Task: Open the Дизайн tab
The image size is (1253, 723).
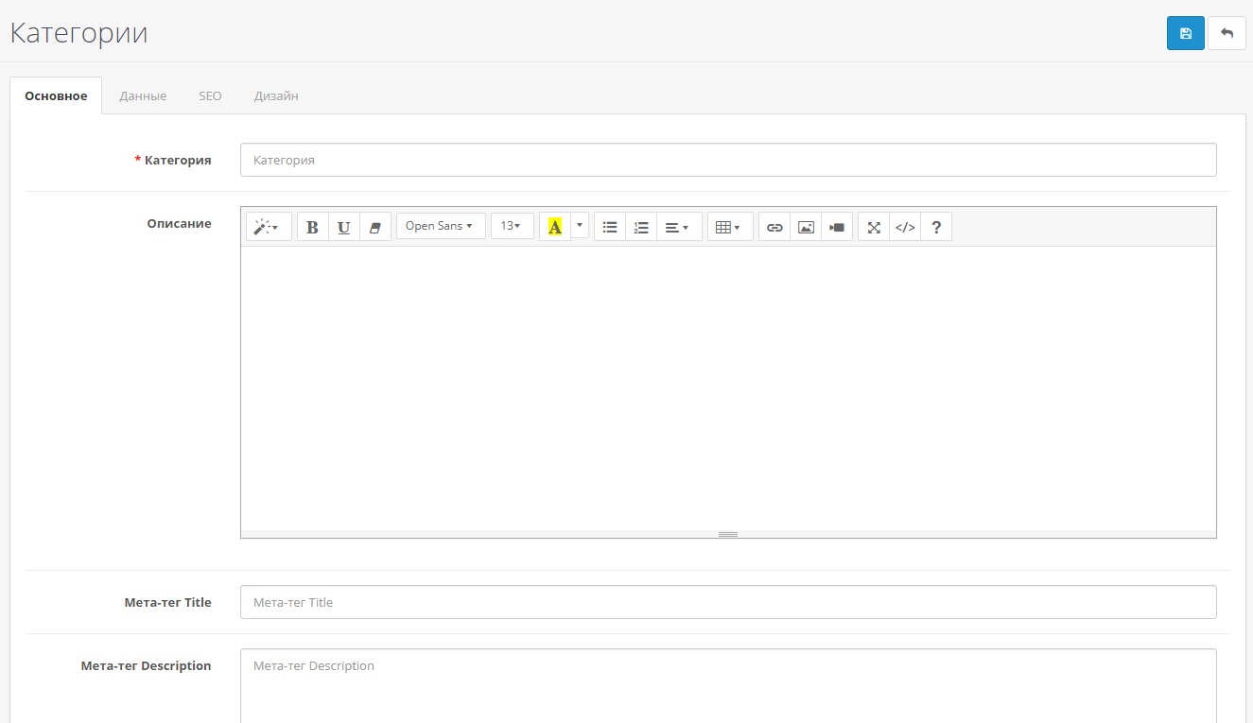Action: [276, 95]
